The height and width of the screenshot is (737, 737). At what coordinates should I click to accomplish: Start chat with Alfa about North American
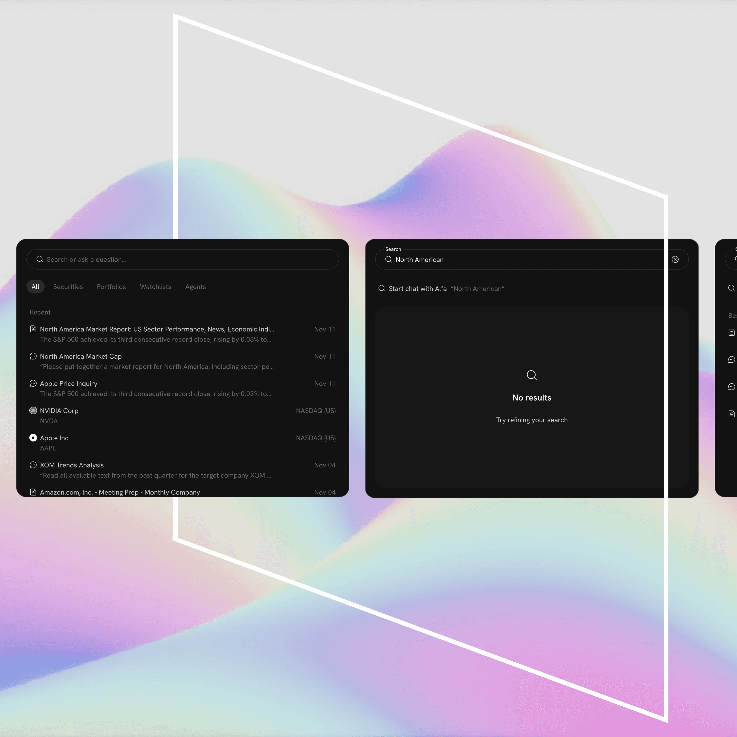tap(417, 289)
